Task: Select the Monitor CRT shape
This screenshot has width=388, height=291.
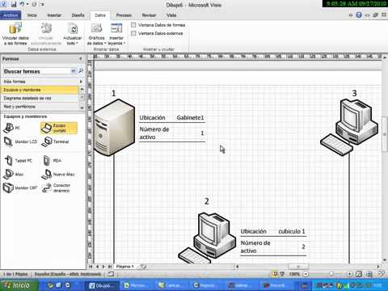Action: click(20, 188)
